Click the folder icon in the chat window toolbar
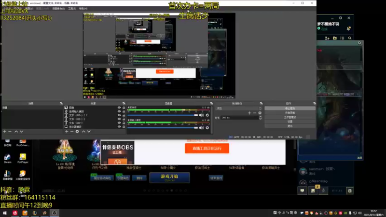This screenshot has height=217, width=386. 334,38
